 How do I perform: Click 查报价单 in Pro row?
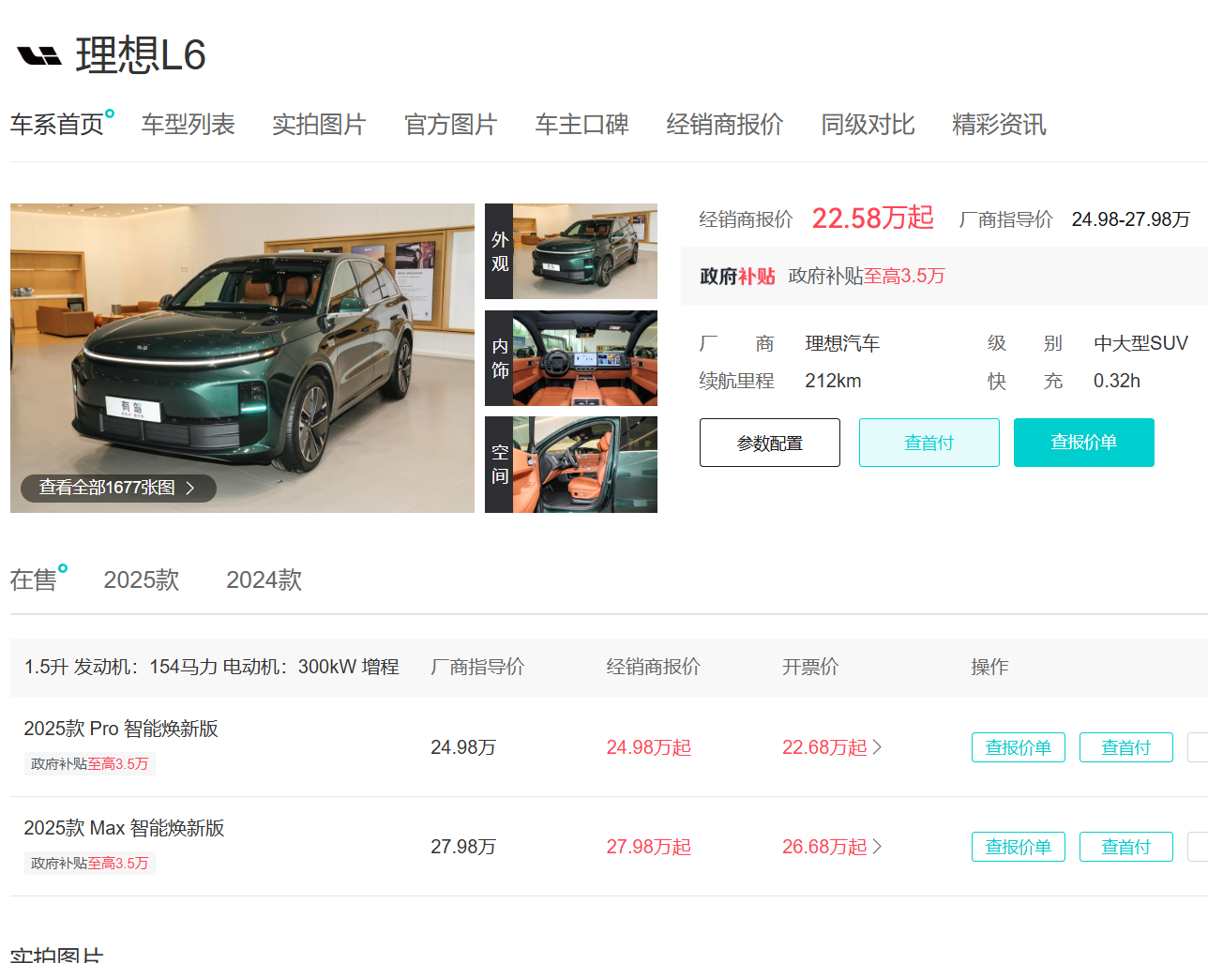pos(1019,747)
